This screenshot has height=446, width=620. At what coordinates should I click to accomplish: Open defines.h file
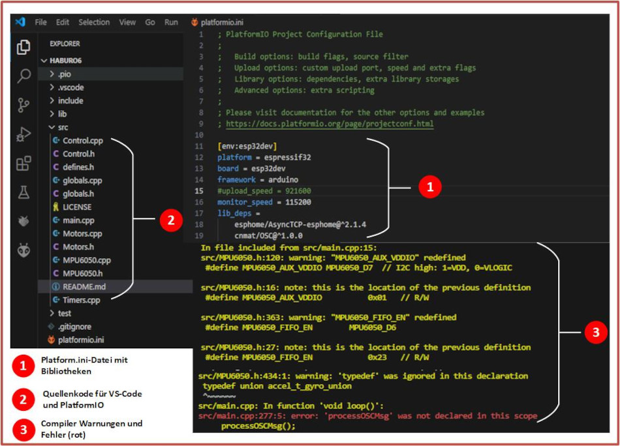tap(74, 167)
